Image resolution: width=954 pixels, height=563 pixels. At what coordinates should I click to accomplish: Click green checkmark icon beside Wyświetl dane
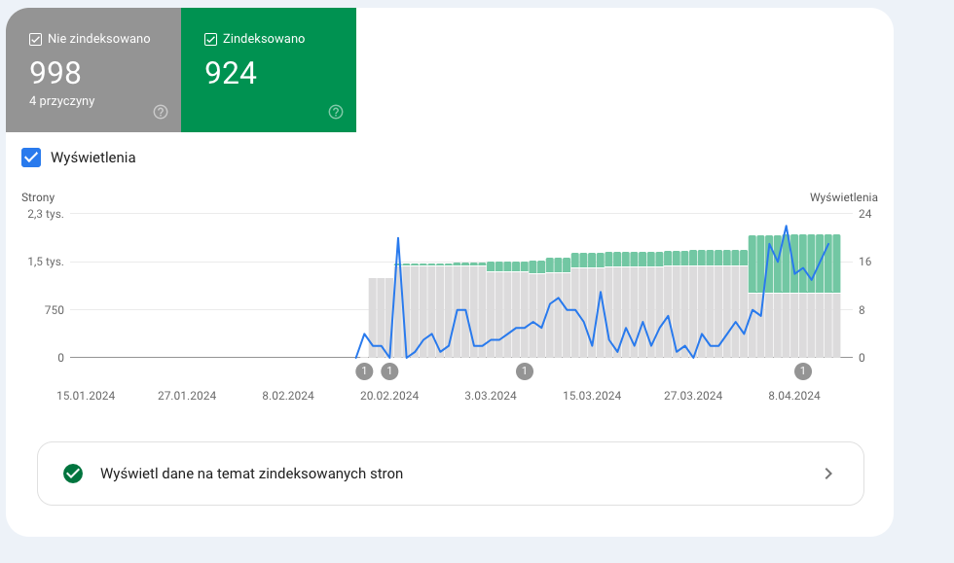(x=73, y=474)
